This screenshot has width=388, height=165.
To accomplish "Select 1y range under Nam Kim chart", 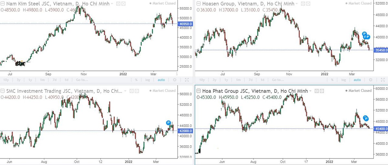I will [30, 80].
